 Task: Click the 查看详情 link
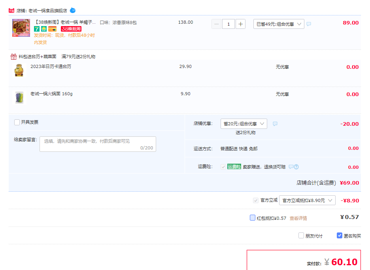click(x=298, y=218)
